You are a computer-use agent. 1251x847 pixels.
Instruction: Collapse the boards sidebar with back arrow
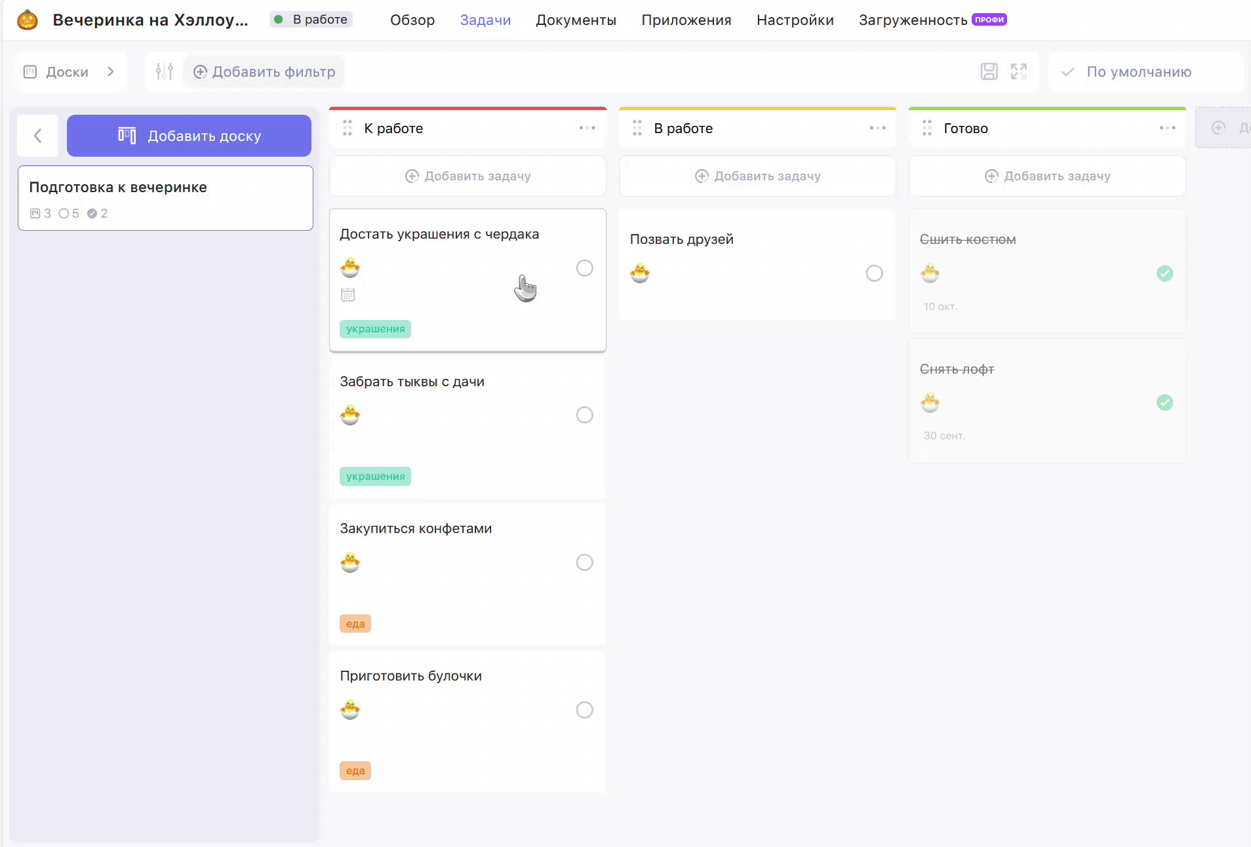[38, 136]
